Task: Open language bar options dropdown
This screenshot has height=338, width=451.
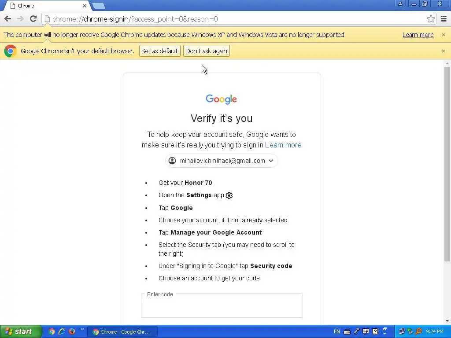Action: tap(385, 334)
